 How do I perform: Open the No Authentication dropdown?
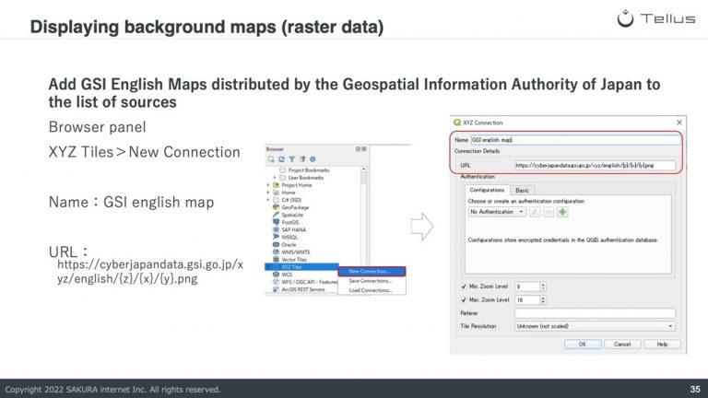click(x=497, y=212)
